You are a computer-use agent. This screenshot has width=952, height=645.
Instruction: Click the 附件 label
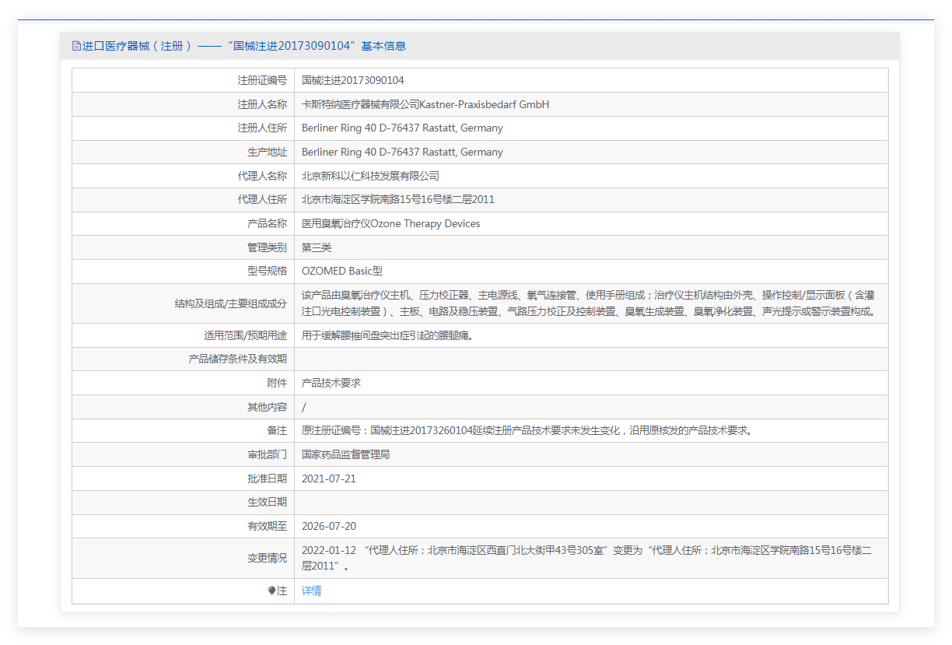pos(277,383)
